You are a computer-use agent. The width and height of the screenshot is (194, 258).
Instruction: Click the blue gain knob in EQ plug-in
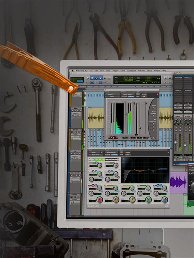pos(165,200)
